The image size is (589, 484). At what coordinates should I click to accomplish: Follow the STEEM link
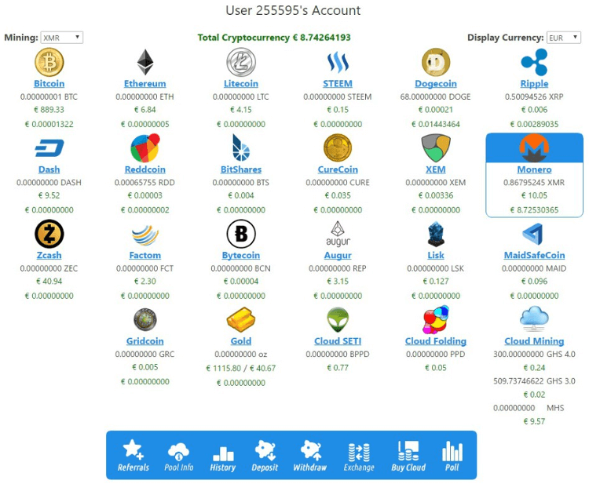(338, 84)
